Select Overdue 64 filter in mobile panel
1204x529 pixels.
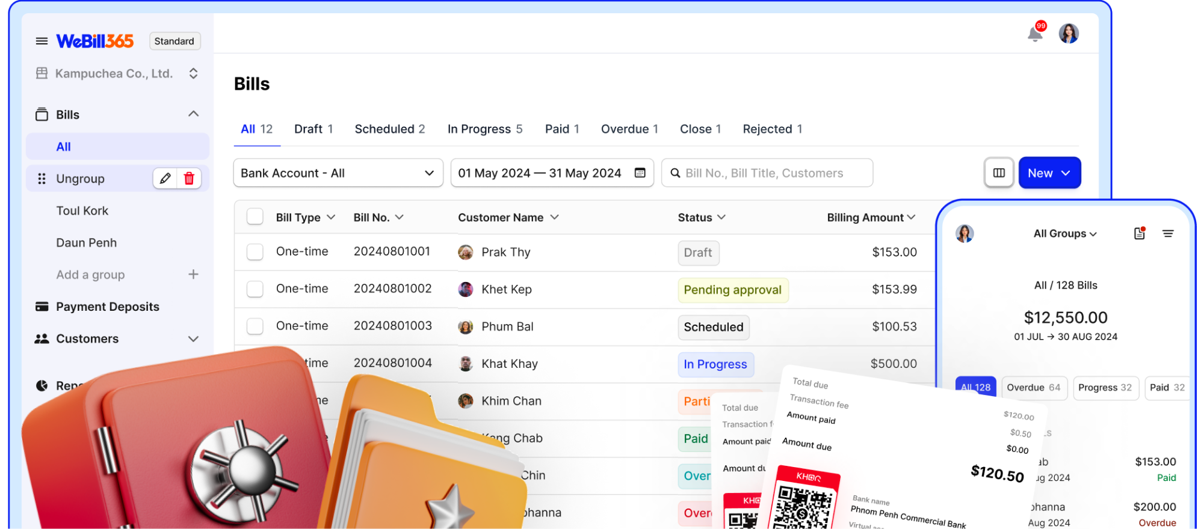point(1034,388)
